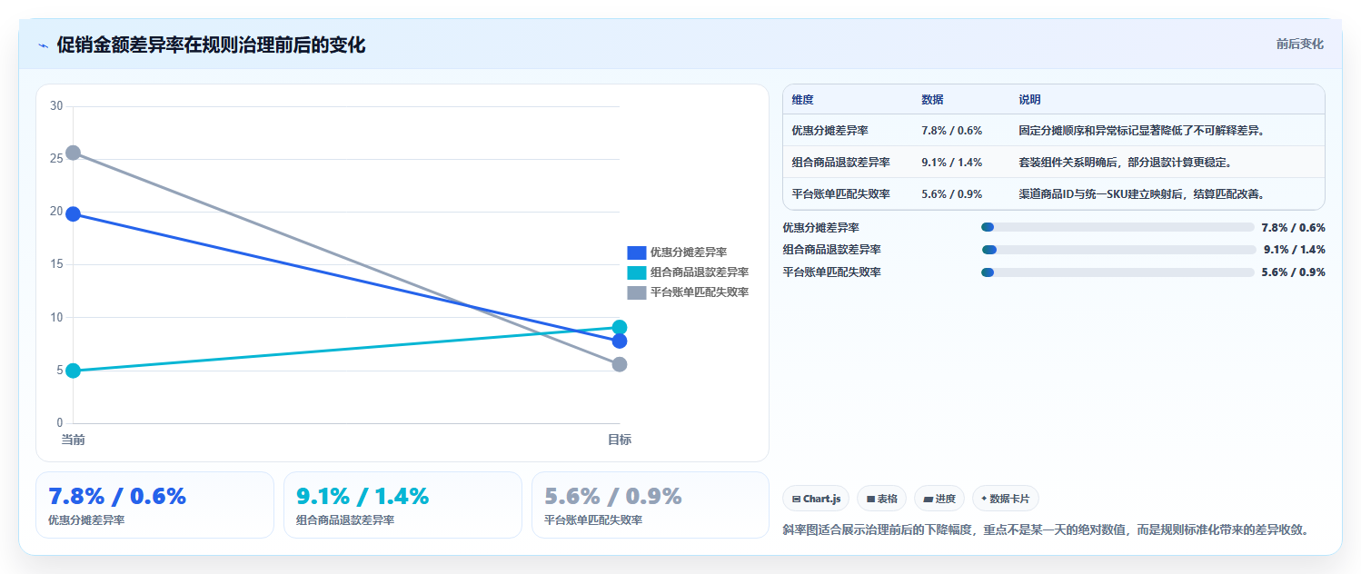1361x574 pixels.
Task: Click the Chart.js tag
Action: pyautogui.click(x=816, y=499)
